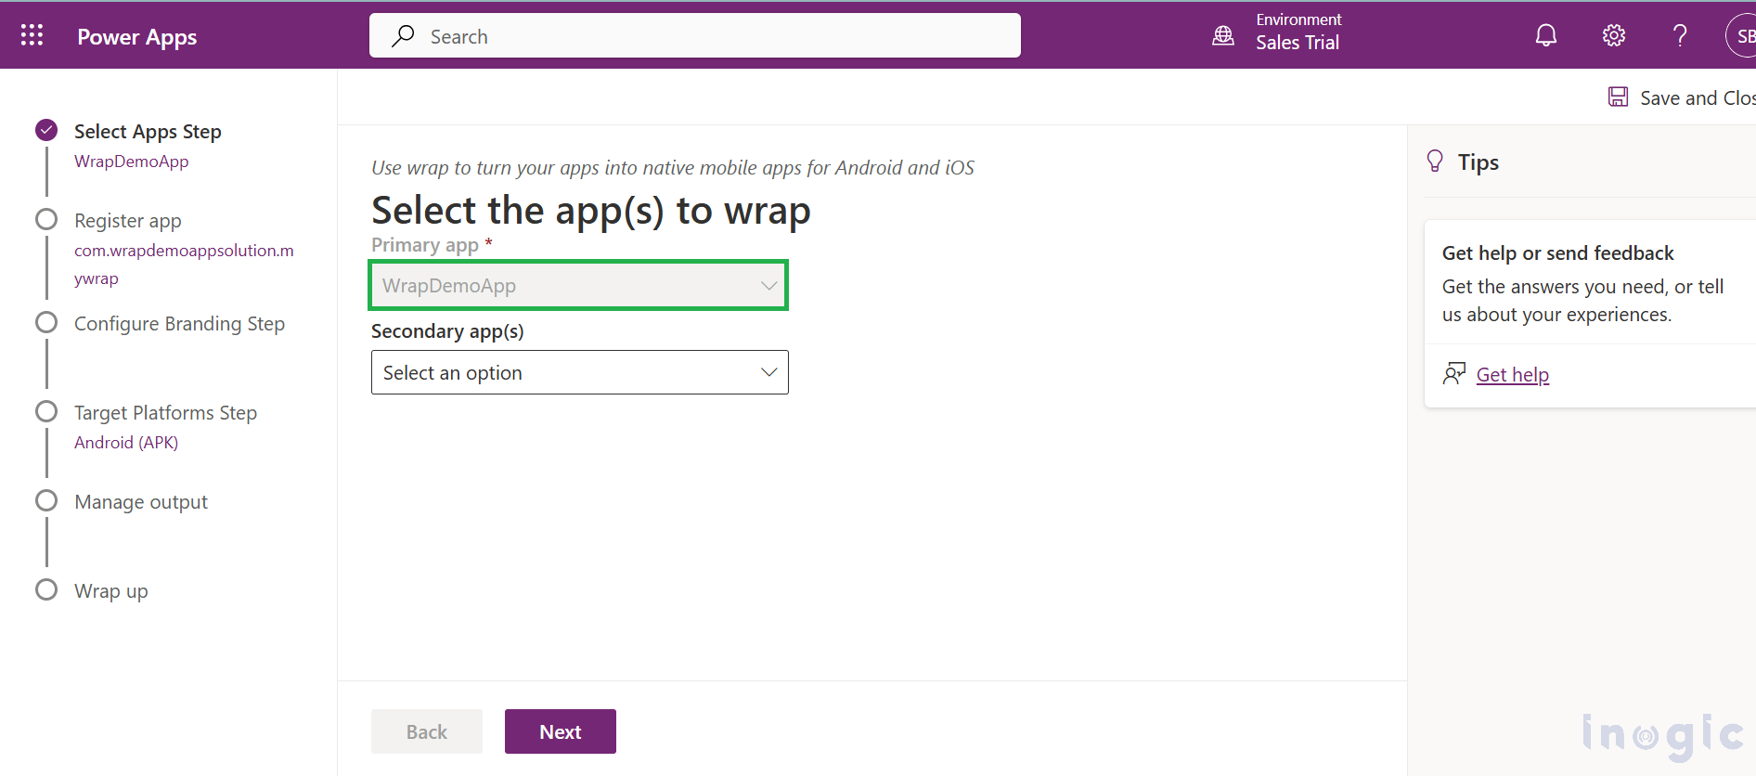Open Settings gear
The image size is (1756, 776).
point(1614,35)
